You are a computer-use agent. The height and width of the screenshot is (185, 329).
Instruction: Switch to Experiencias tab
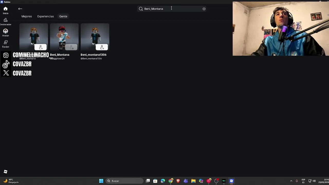tap(45, 16)
